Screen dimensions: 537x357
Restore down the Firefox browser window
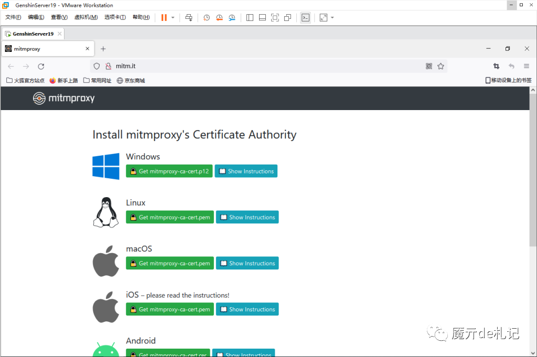[508, 49]
